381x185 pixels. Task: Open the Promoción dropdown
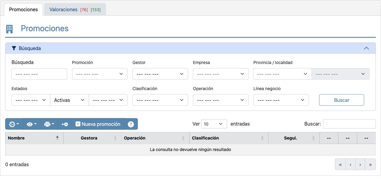coord(99,74)
